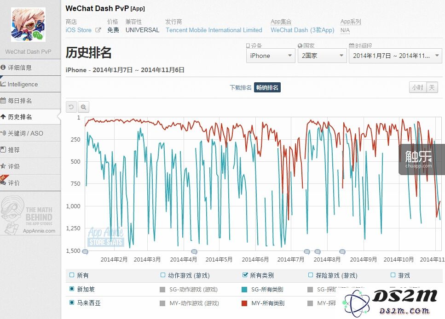This screenshot has width=445, height=319.
Task: Select 历史排名 in the sidebar
Action: [x=30, y=117]
